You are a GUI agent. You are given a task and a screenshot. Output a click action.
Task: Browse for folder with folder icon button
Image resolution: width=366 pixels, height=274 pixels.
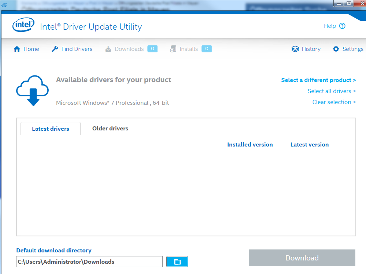click(177, 262)
